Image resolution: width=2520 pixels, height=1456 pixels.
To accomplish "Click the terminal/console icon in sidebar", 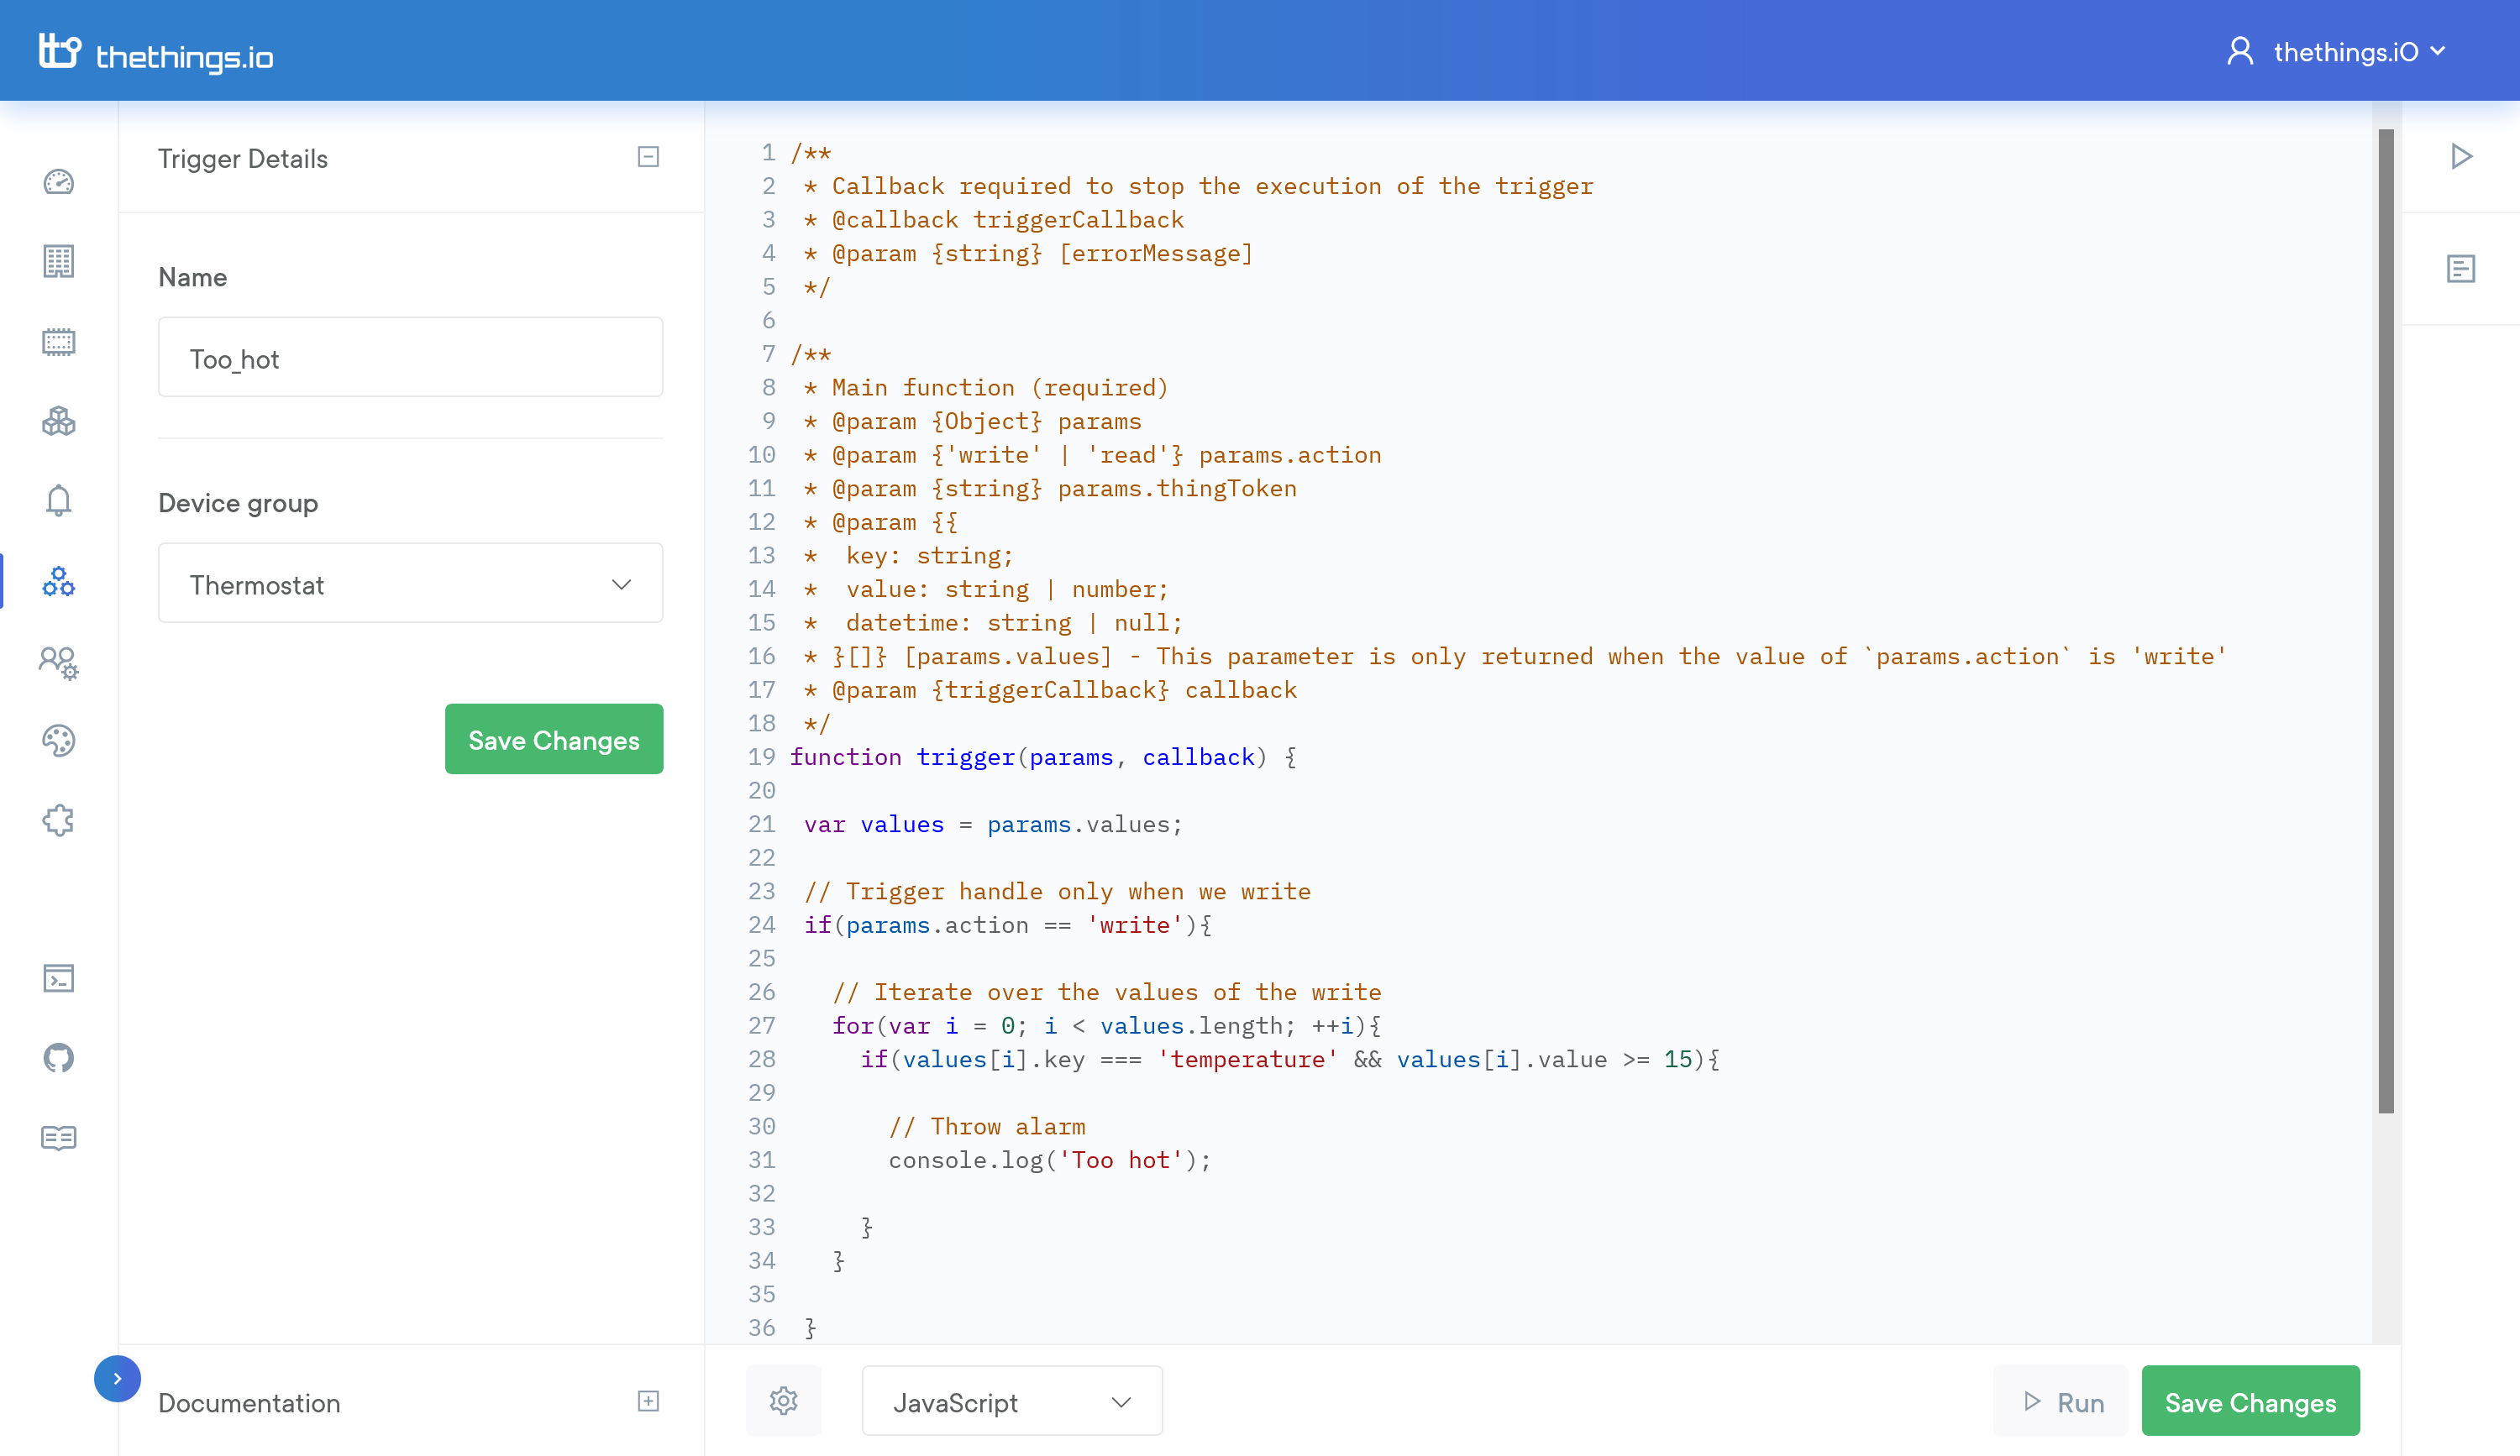I will (59, 977).
